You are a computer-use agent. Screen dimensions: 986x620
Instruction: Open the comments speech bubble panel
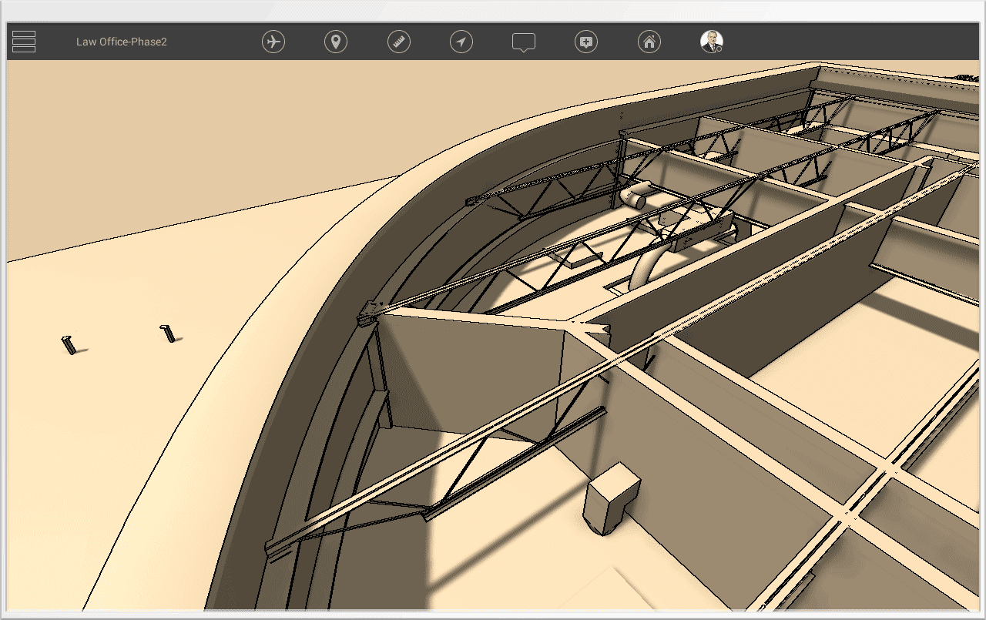point(524,42)
